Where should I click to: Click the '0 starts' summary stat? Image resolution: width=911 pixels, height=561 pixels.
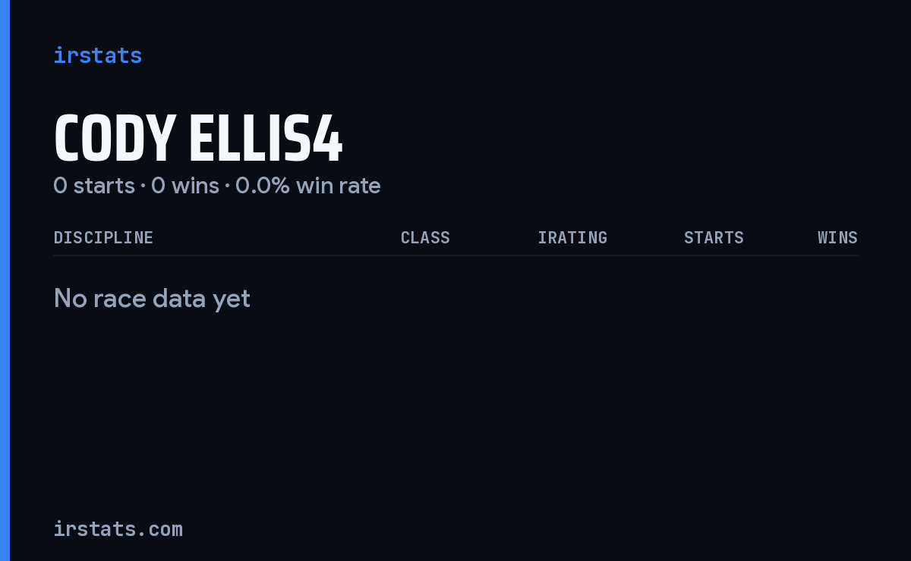(94, 186)
